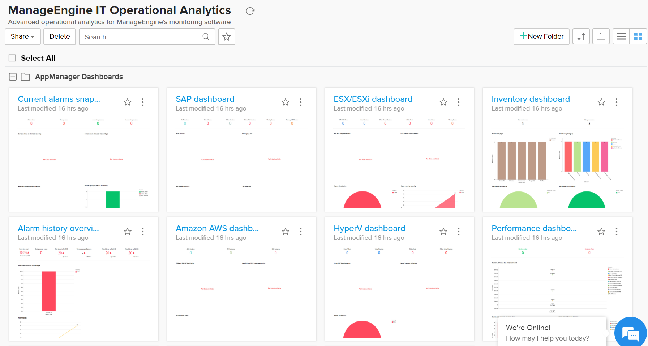Click the AppManager Dashboards folder icon
Image resolution: width=648 pixels, height=346 pixels.
(x=25, y=77)
